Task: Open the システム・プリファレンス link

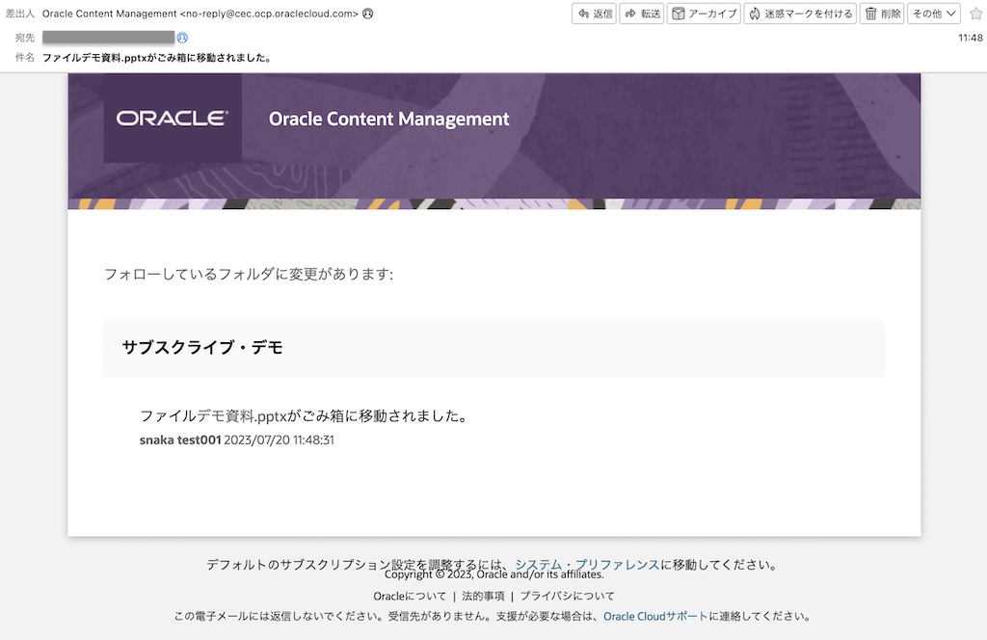Action: coord(587,565)
